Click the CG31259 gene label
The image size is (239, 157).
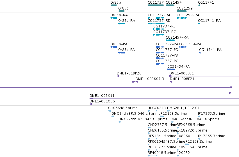click(185, 8)
